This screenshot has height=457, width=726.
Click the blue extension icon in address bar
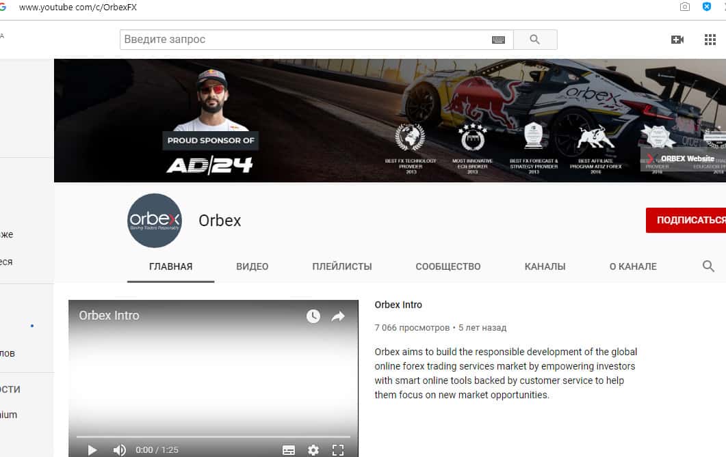[x=707, y=6]
